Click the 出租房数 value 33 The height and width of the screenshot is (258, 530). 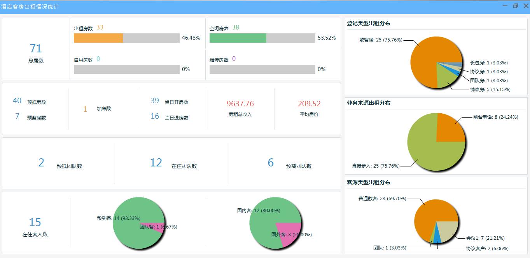click(100, 28)
